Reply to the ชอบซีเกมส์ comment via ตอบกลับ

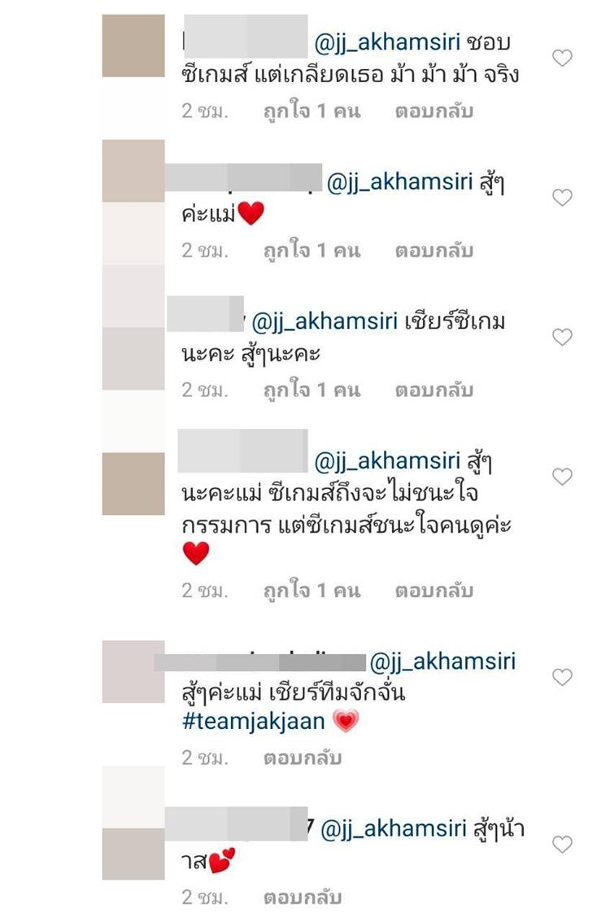pyautogui.click(x=434, y=111)
